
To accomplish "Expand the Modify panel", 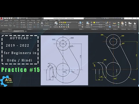I will pyautogui.click(x=30, y=29).
